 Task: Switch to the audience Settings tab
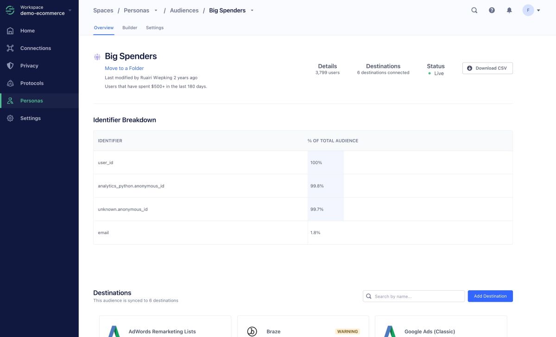coord(155,28)
